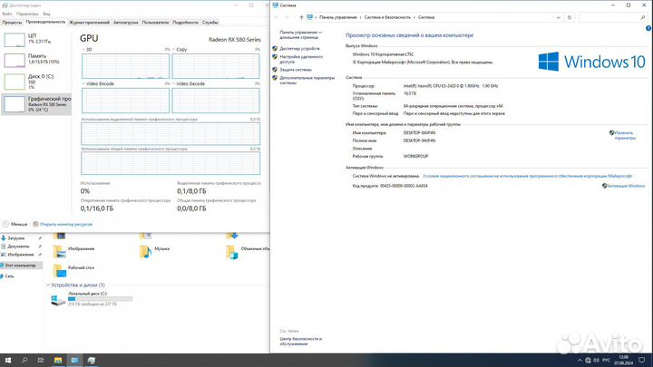Screen dimensions: 653x367
Task: Select the Графический процессор item
Action: point(36,104)
